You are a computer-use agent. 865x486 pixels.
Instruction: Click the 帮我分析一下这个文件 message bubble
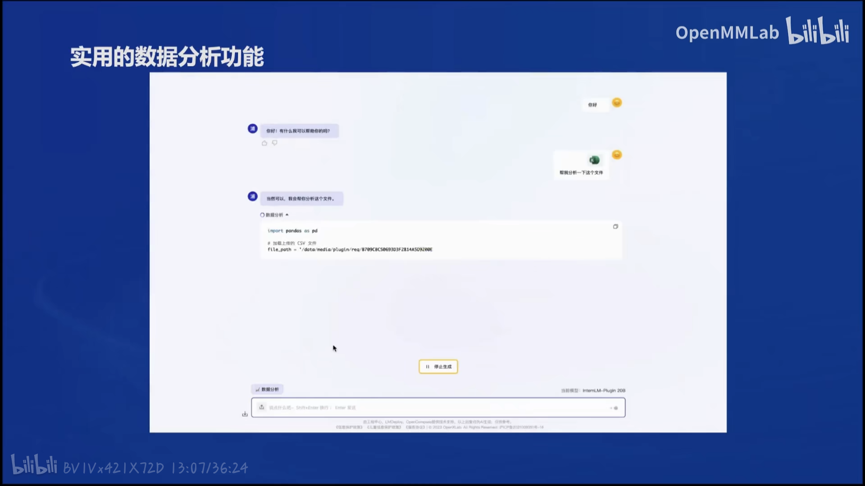[581, 173]
